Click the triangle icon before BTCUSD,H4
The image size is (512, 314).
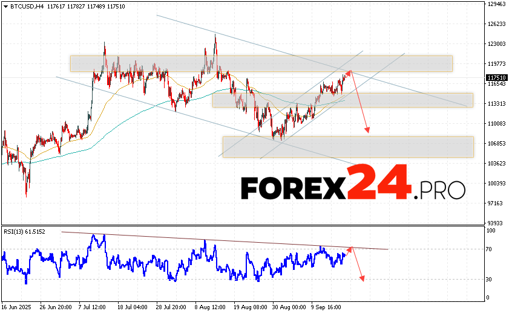point(5,5)
